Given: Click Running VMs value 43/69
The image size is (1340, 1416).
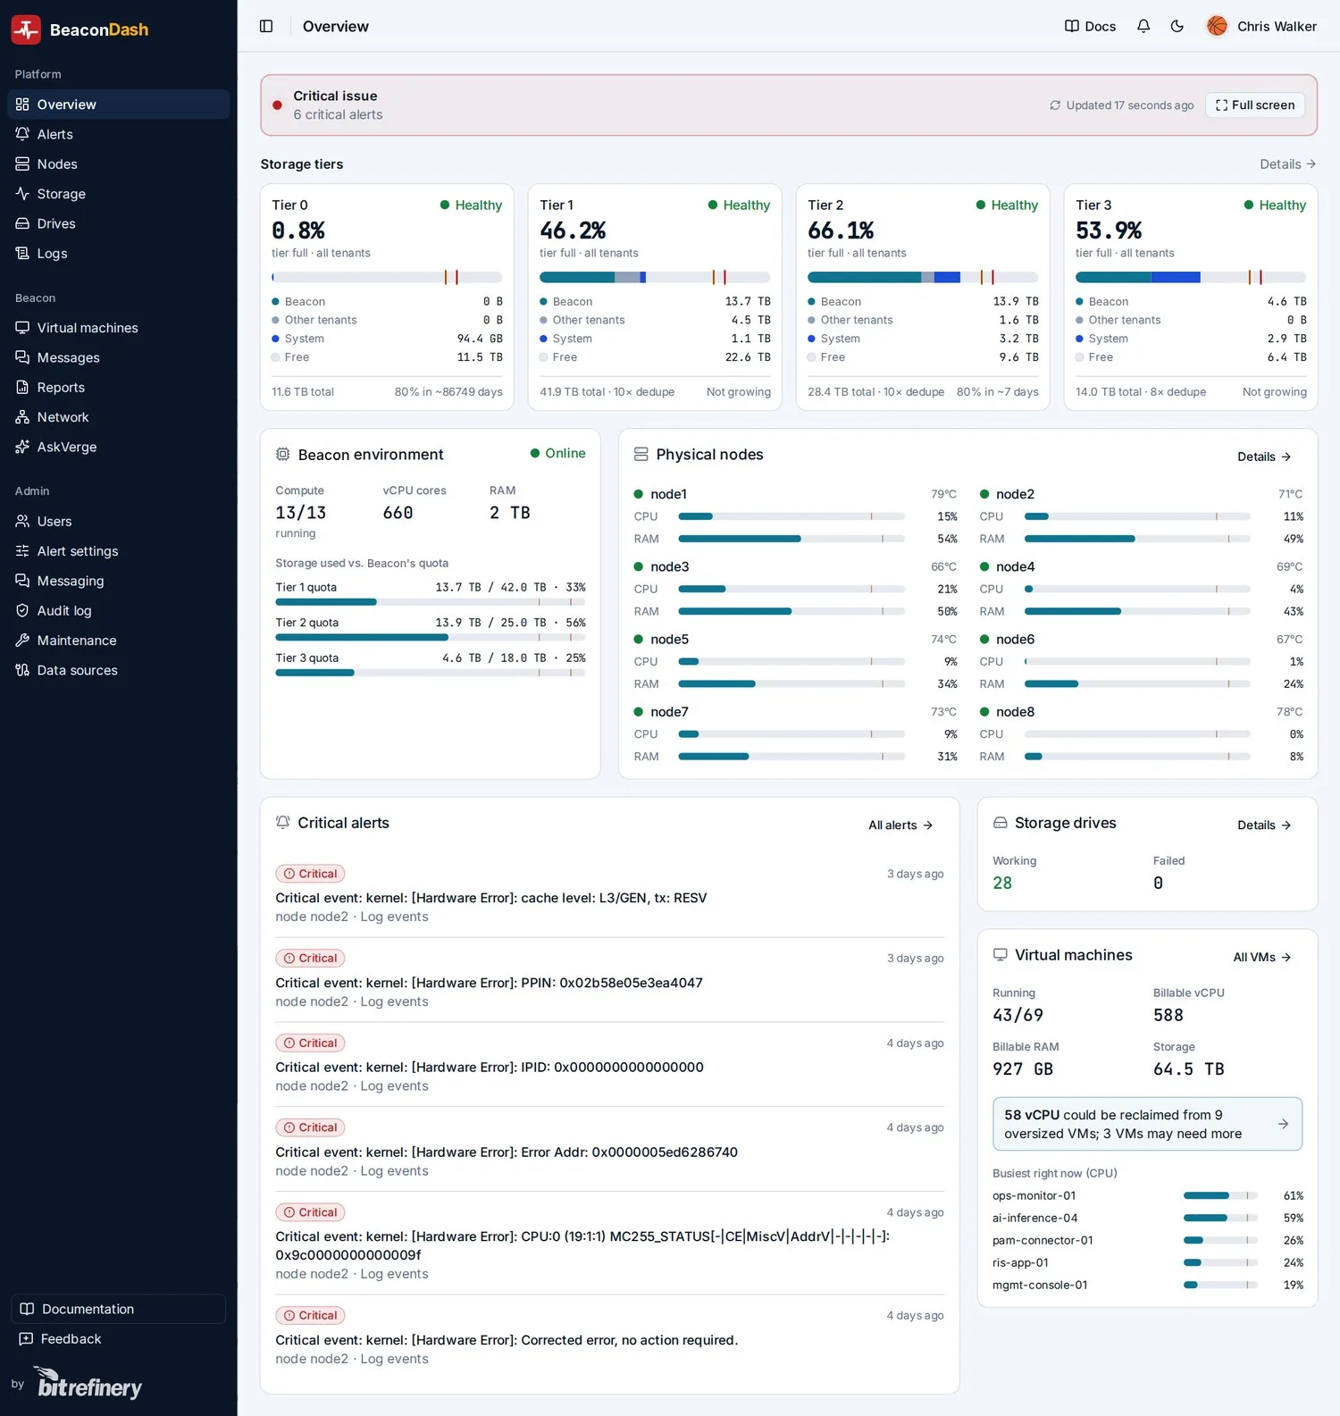Looking at the screenshot, I should click(x=1018, y=1015).
